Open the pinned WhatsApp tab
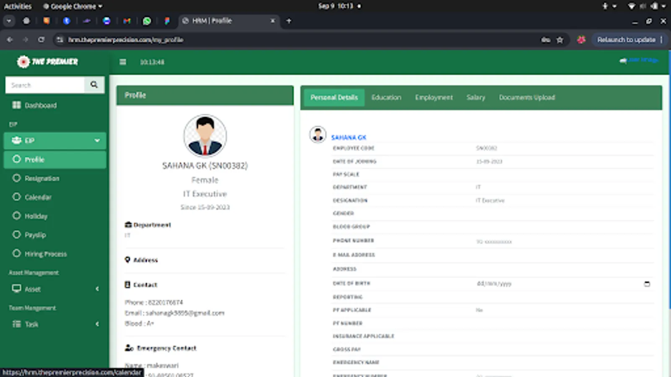This screenshot has height=377, width=671. pos(147,21)
